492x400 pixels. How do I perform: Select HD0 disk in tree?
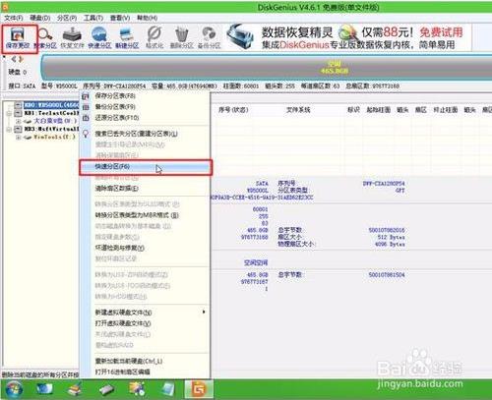click(51, 105)
